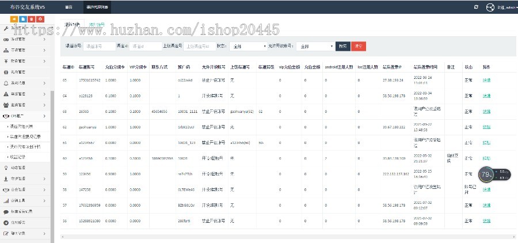This screenshot has height=243, width=518.
Task: Click the red cloud shortcut icon
Action: pos(40,19)
